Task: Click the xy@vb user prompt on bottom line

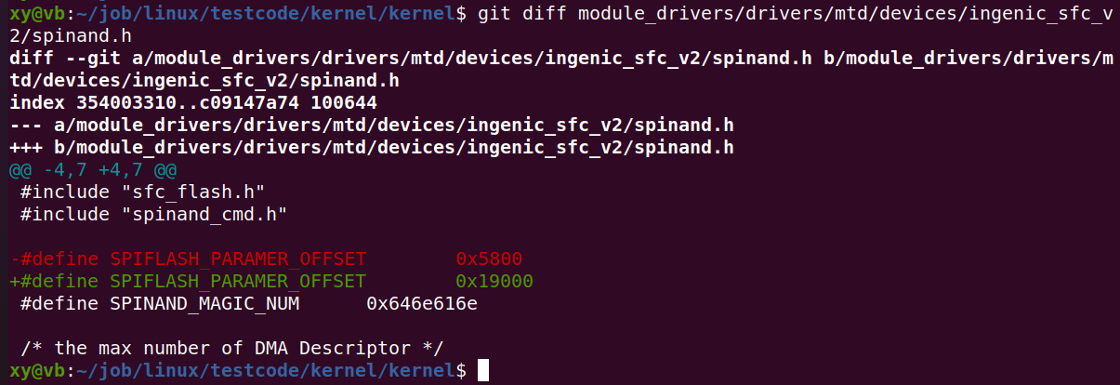Action: pyautogui.click(x=32, y=371)
